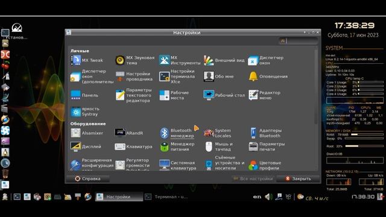The height and width of the screenshot is (217, 386).
Task: Open MX Tweak settings
Action: click(87, 60)
